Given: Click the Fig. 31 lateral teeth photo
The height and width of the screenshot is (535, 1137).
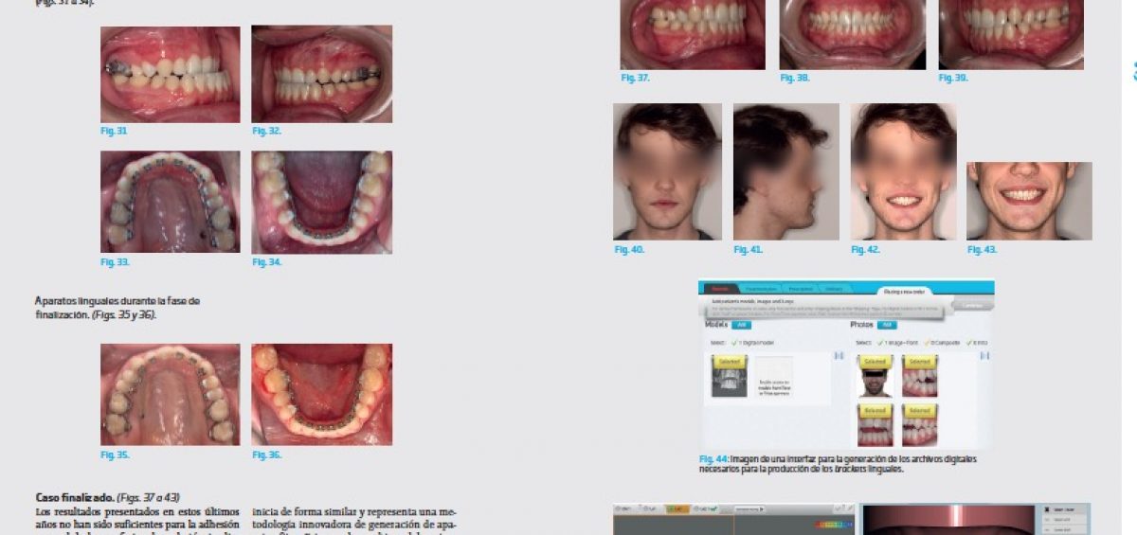Looking at the screenshot, I should 171,75.
